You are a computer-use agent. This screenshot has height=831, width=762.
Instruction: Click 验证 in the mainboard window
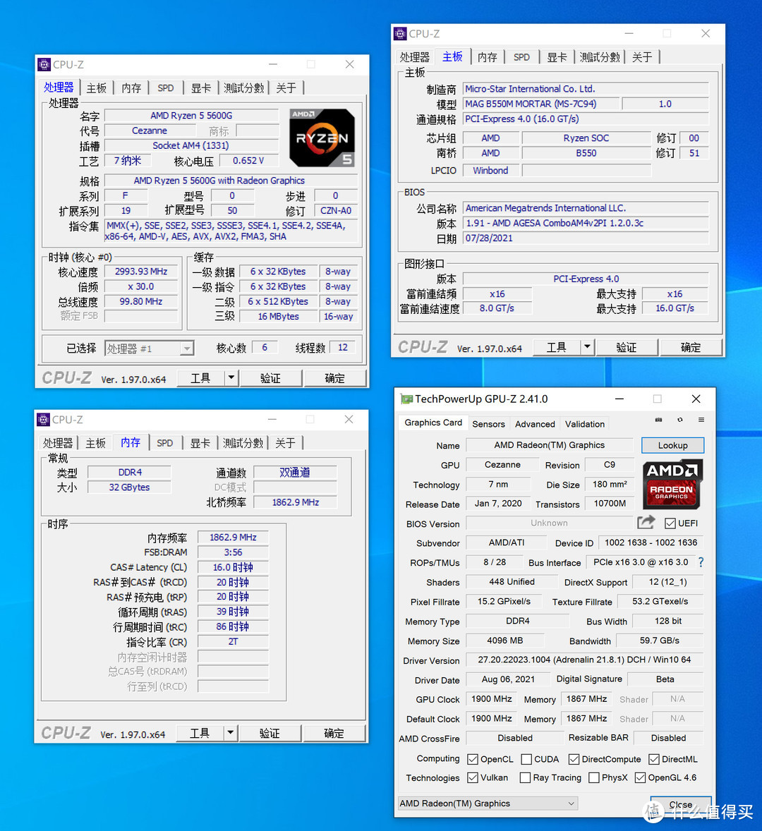point(627,347)
